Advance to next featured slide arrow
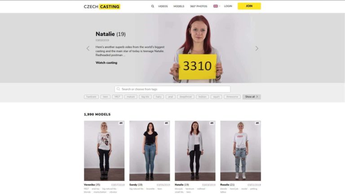This screenshot has width=345, height=194. tap(257, 48)
